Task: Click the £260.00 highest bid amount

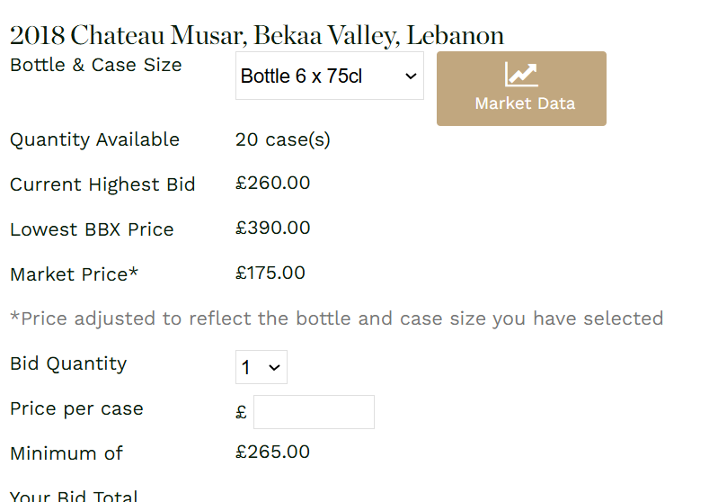Action: point(272,184)
